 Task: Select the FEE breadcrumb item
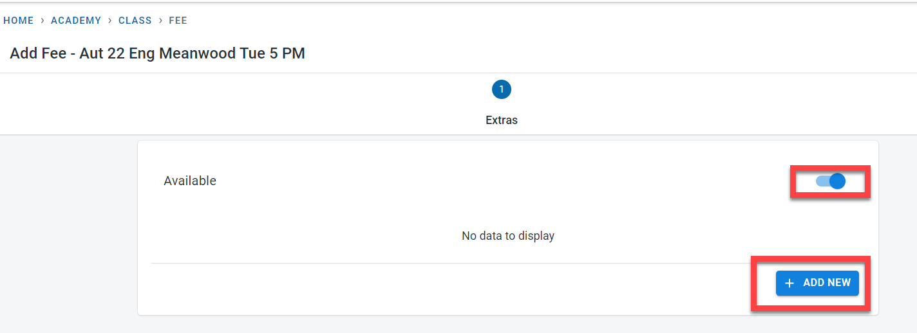coord(178,21)
